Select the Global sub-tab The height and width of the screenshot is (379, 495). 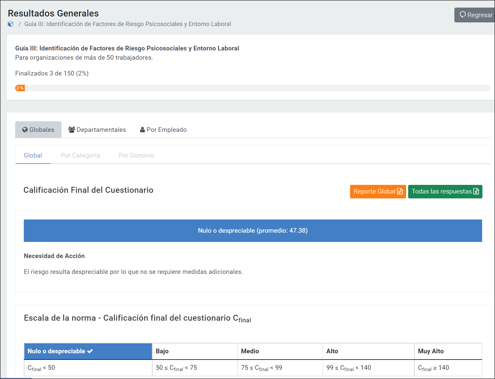[x=33, y=155]
